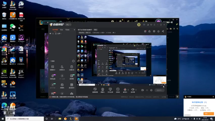The height and width of the screenshot is (121, 215).
Task: Collapse the toolbox panel with minus circle
Action: (x=73, y=61)
